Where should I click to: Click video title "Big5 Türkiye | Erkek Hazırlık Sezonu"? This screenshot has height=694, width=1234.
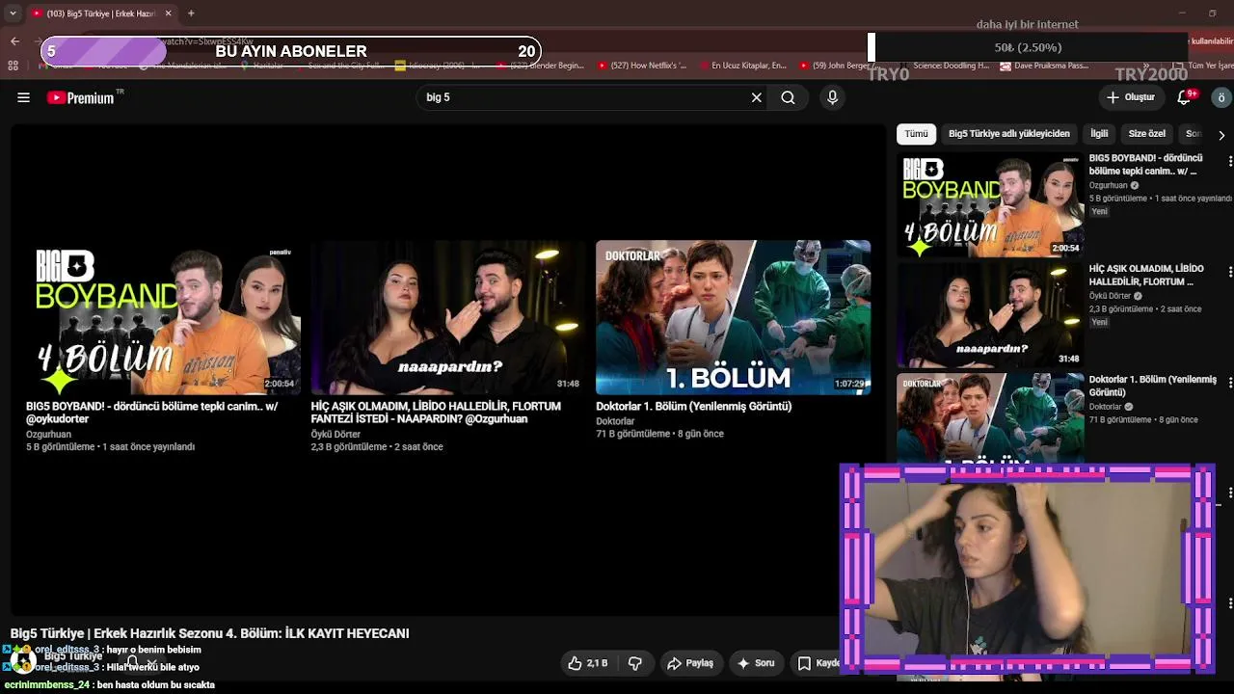click(209, 633)
